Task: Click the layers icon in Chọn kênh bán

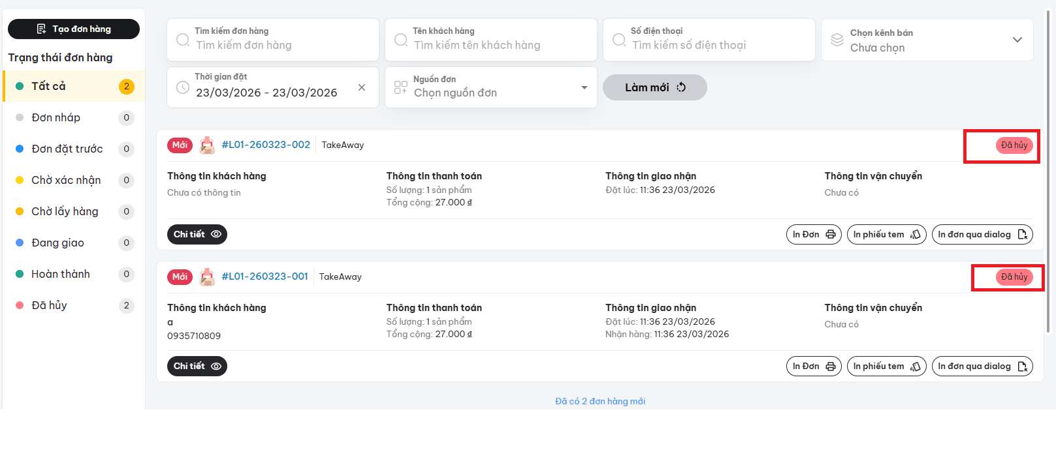Action: (837, 40)
